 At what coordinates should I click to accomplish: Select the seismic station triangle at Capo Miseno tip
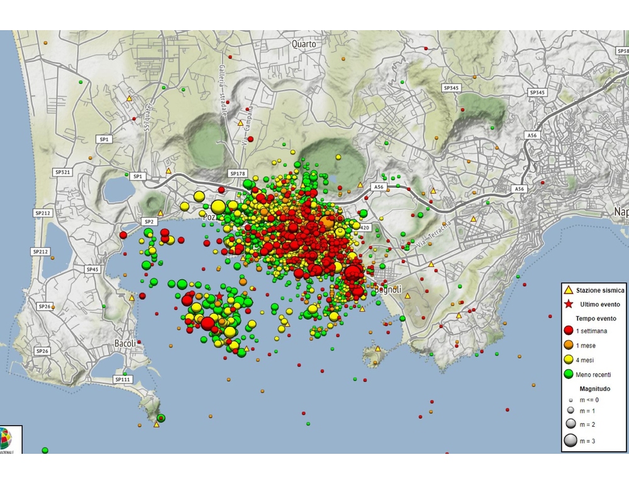[x=156, y=425]
